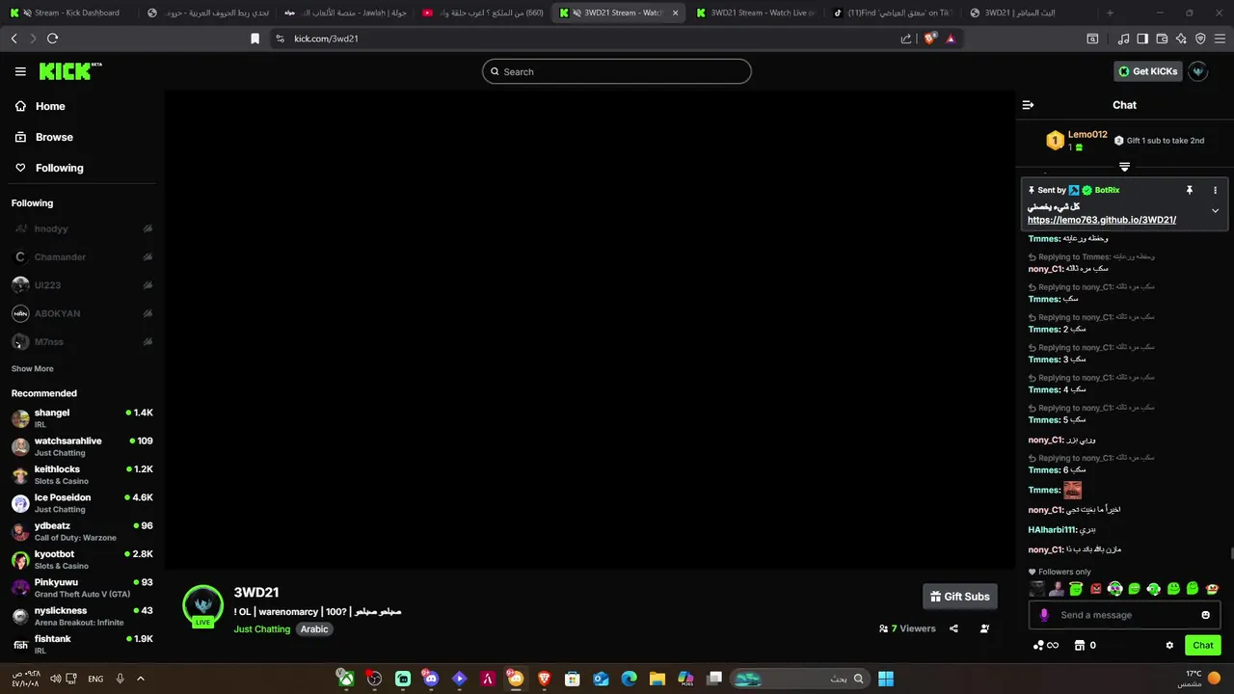
Task: Open the hamburger sidebar menu
Action: click(x=20, y=71)
